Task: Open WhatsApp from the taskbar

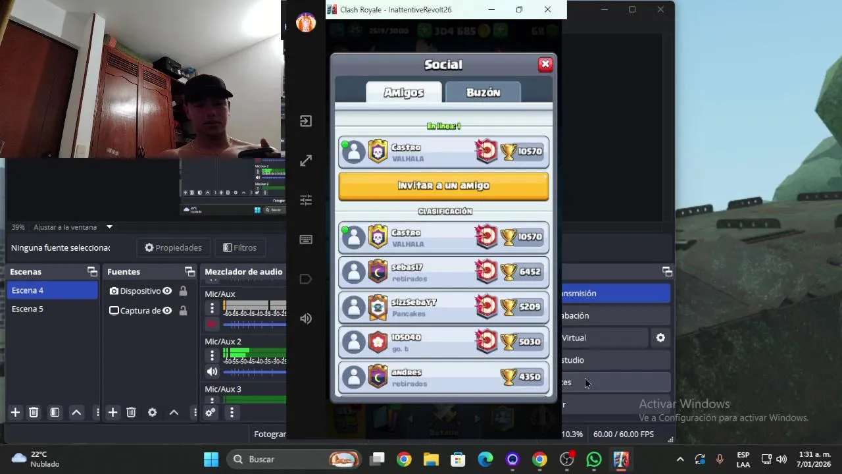Action: [594, 459]
